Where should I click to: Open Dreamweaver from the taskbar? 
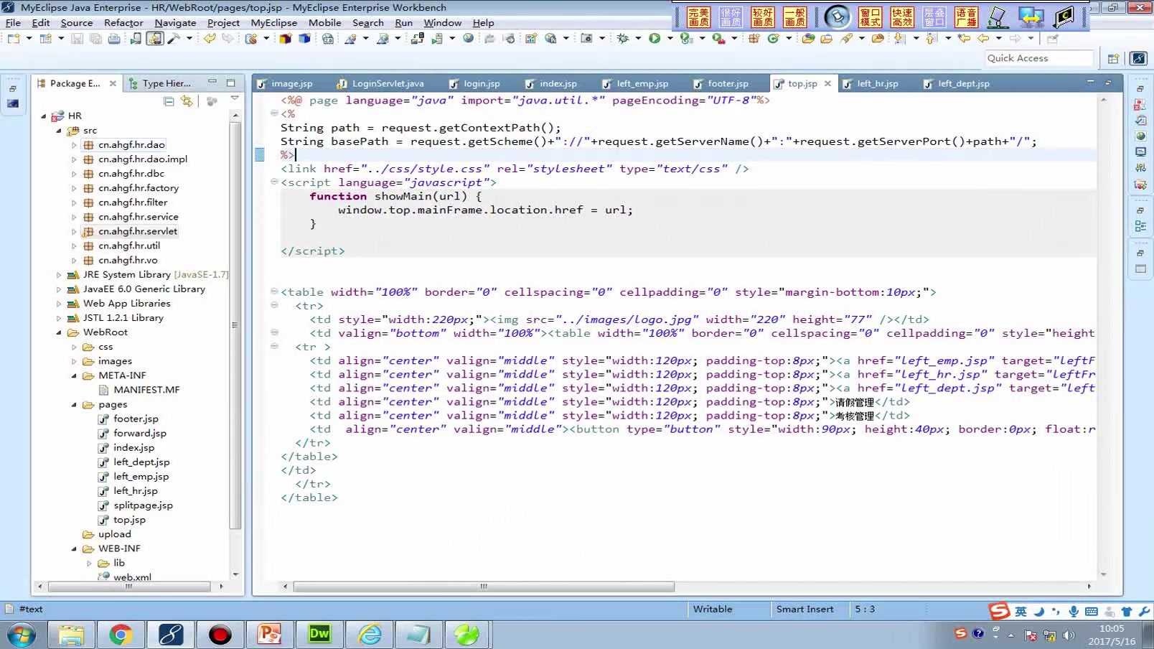319,635
